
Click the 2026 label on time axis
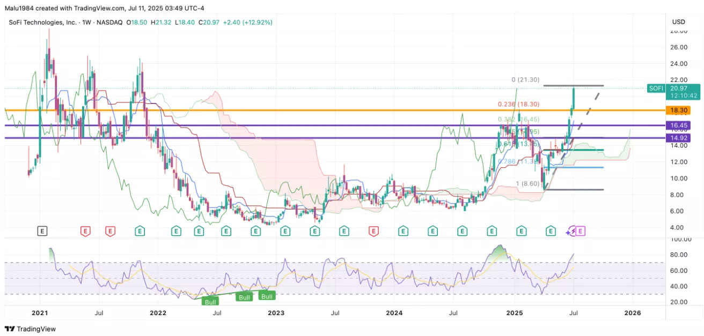632,312
